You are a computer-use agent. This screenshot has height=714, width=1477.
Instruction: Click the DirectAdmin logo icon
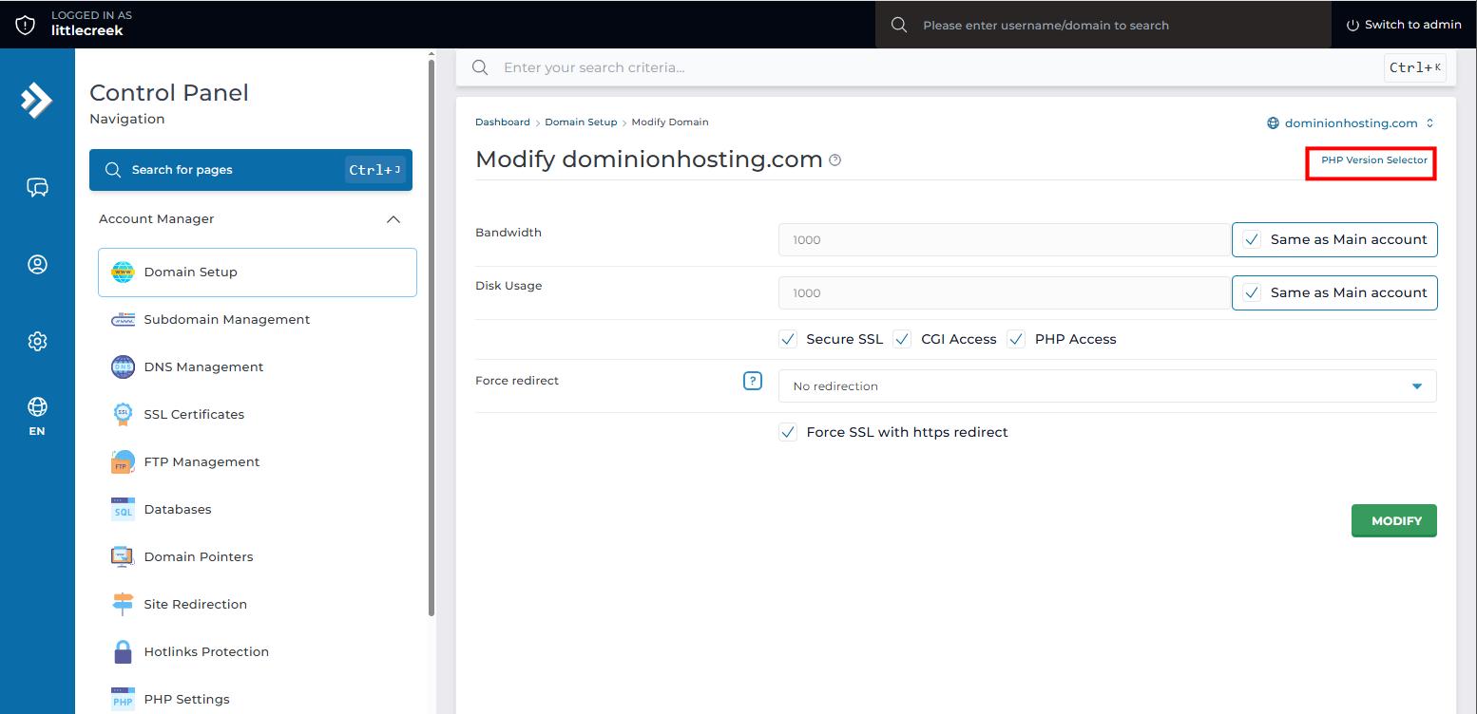click(37, 100)
